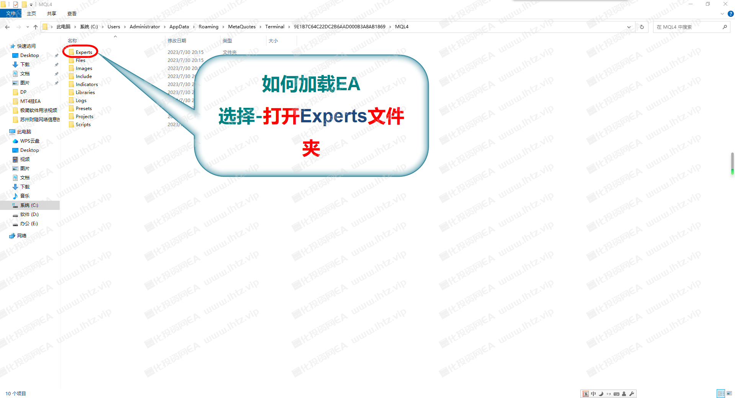Expand breadcrumb arrow after AppData
Image resolution: width=735 pixels, height=398 pixels.
click(194, 27)
